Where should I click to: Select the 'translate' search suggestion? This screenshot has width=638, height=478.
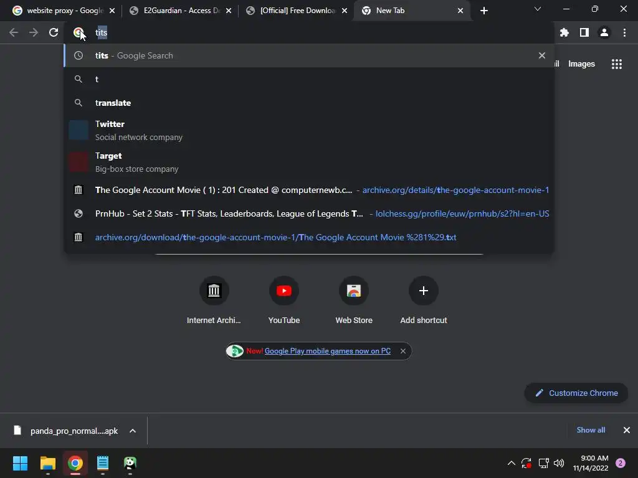click(309, 103)
